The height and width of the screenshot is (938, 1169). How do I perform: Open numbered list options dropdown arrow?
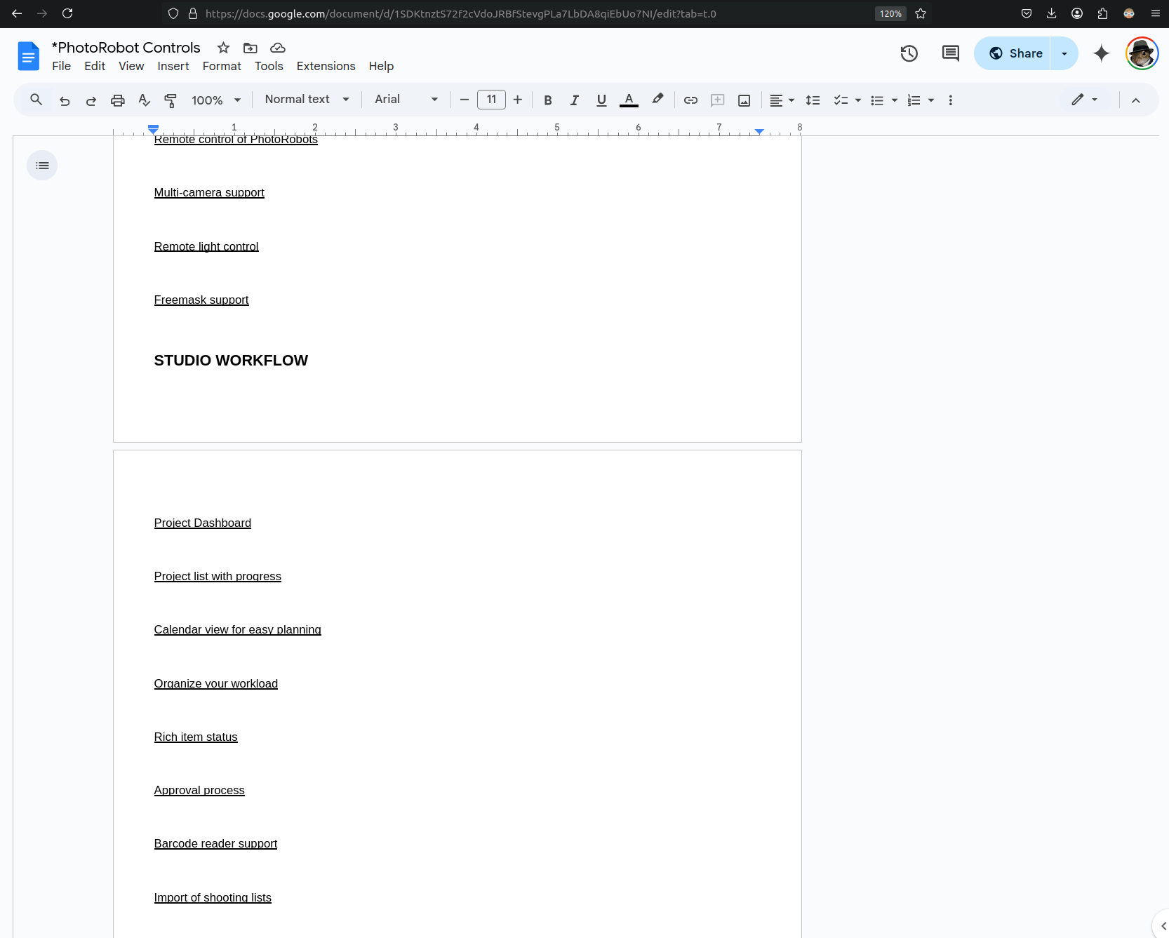click(931, 100)
